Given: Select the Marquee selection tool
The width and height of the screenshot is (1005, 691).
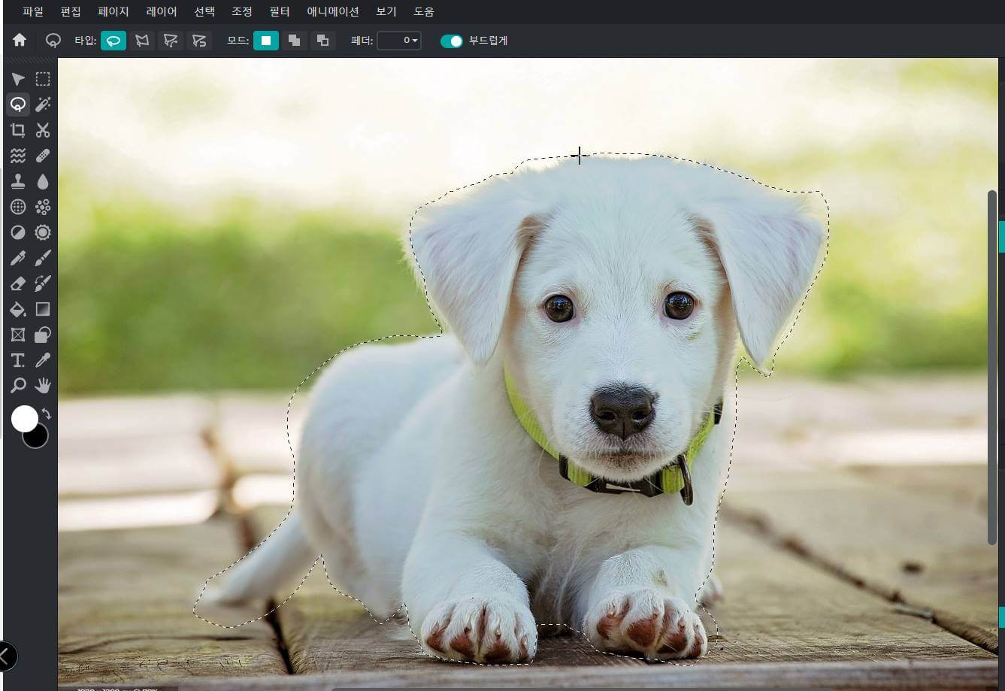Looking at the screenshot, I should coord(43,79).
